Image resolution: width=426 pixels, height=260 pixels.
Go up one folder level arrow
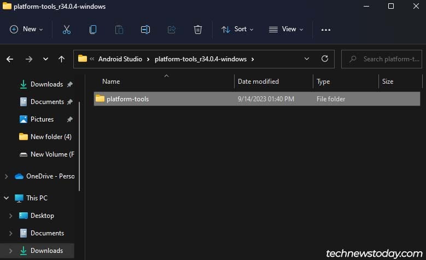61,59
